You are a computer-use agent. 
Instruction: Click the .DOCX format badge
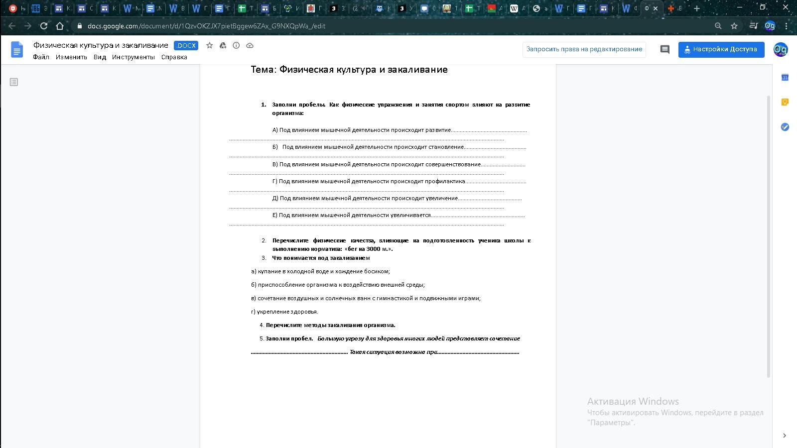tap(186, 45)
